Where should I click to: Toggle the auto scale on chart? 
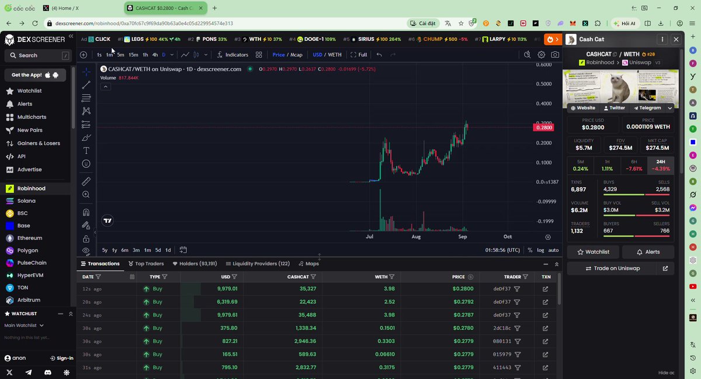[x=553, y=250]
